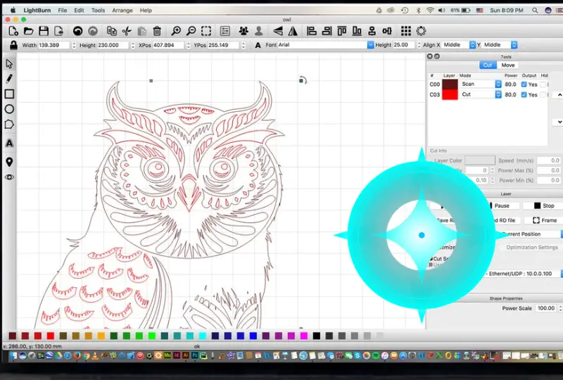Select the cyan color swatch in palette
Screen dimensions: 563x380
[x=203, y=336]
